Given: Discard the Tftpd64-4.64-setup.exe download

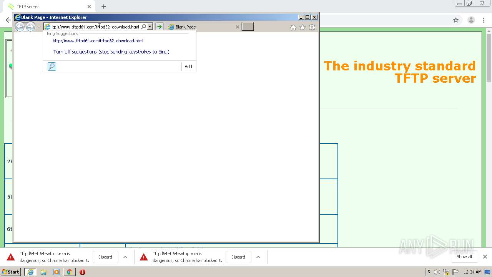Looking at the screenshot, I should coord(238,257).
